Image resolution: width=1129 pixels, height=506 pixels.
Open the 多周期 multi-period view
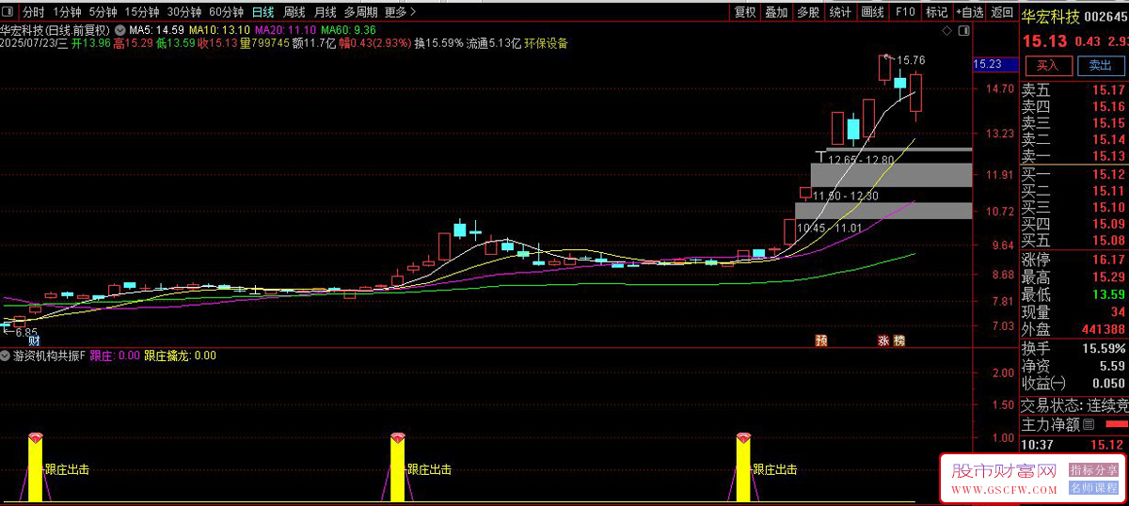click(361, 12)
